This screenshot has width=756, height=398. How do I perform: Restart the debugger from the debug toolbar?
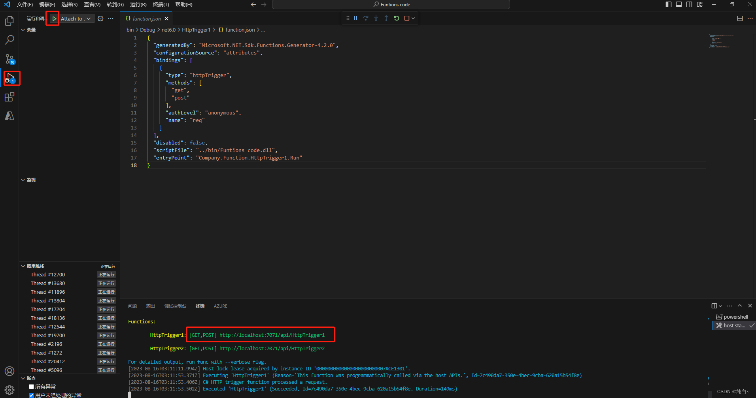coord(397,18)
